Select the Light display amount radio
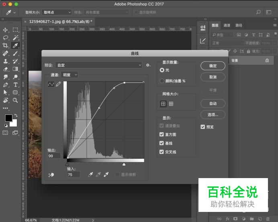 pyautogui.click(x=161, y=70)
